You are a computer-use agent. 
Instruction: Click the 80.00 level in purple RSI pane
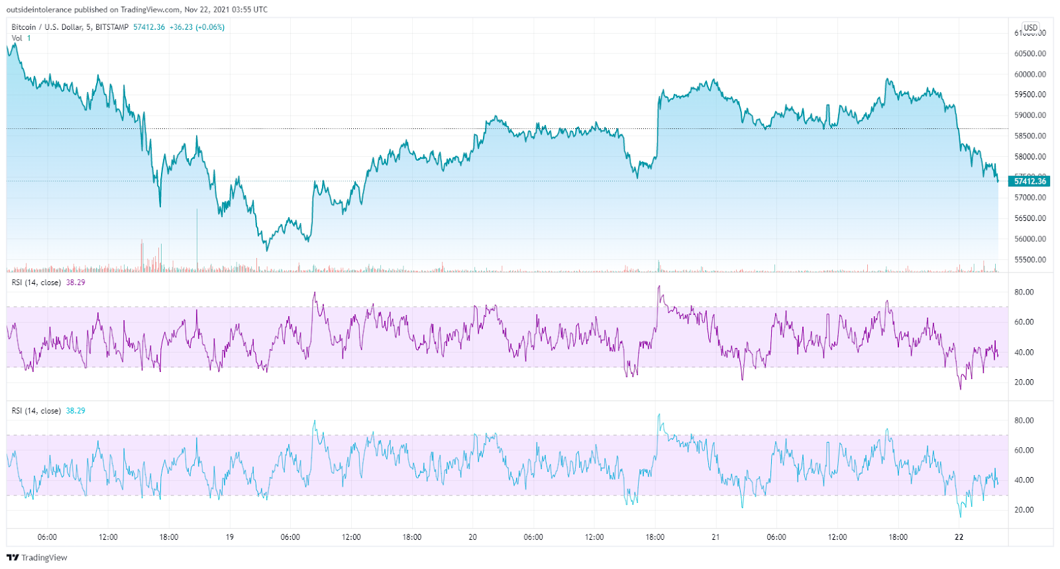click(1024, 292)
